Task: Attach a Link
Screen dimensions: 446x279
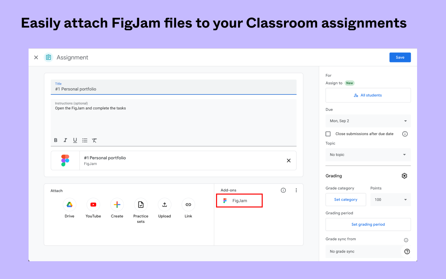Action: 188,205
